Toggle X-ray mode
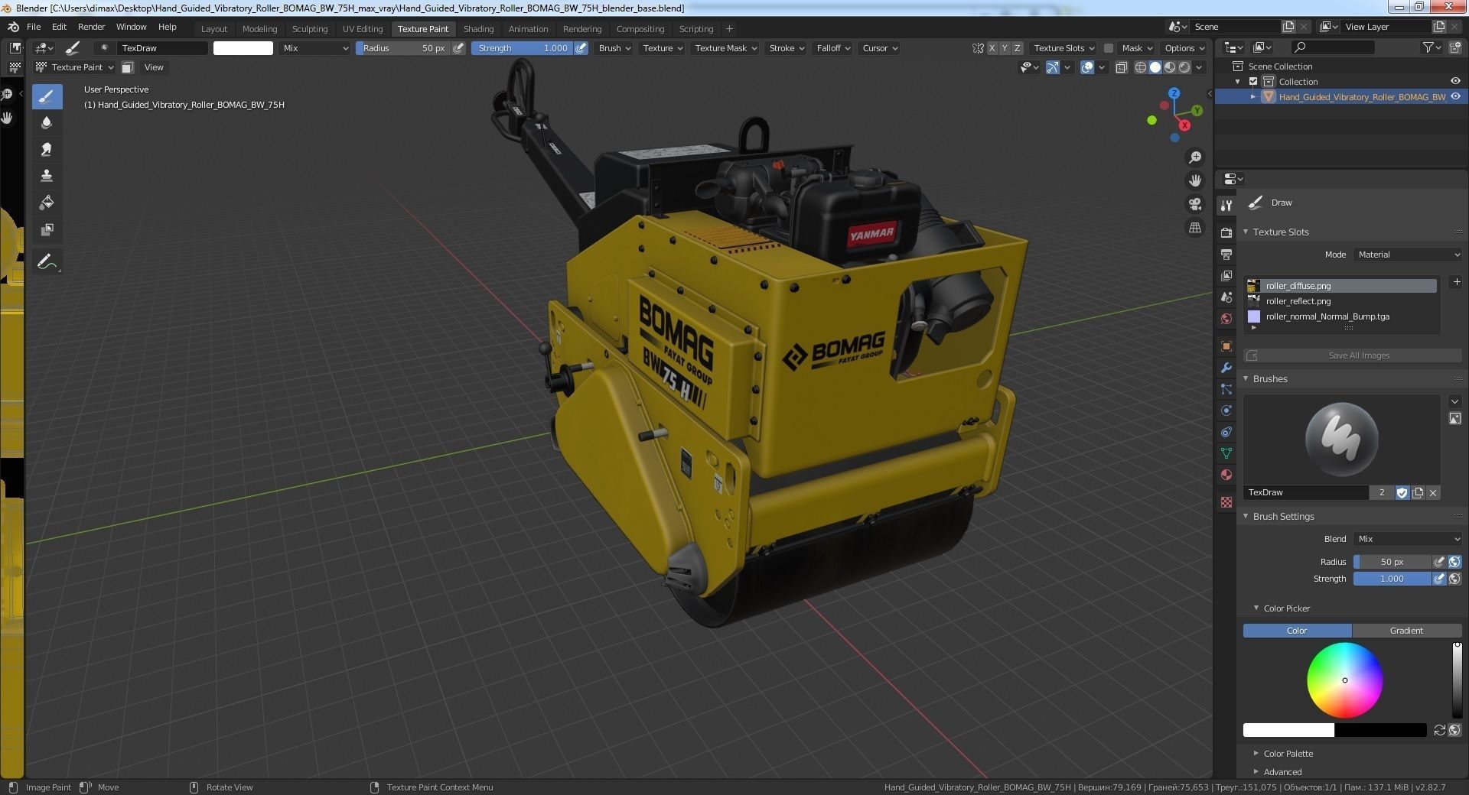 [x=1121, y=67]
